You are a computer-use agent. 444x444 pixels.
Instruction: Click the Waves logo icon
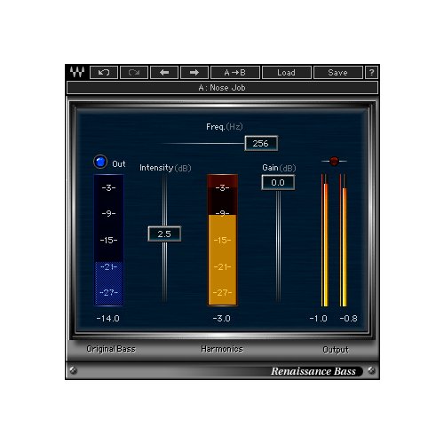[x=77, y=72]
